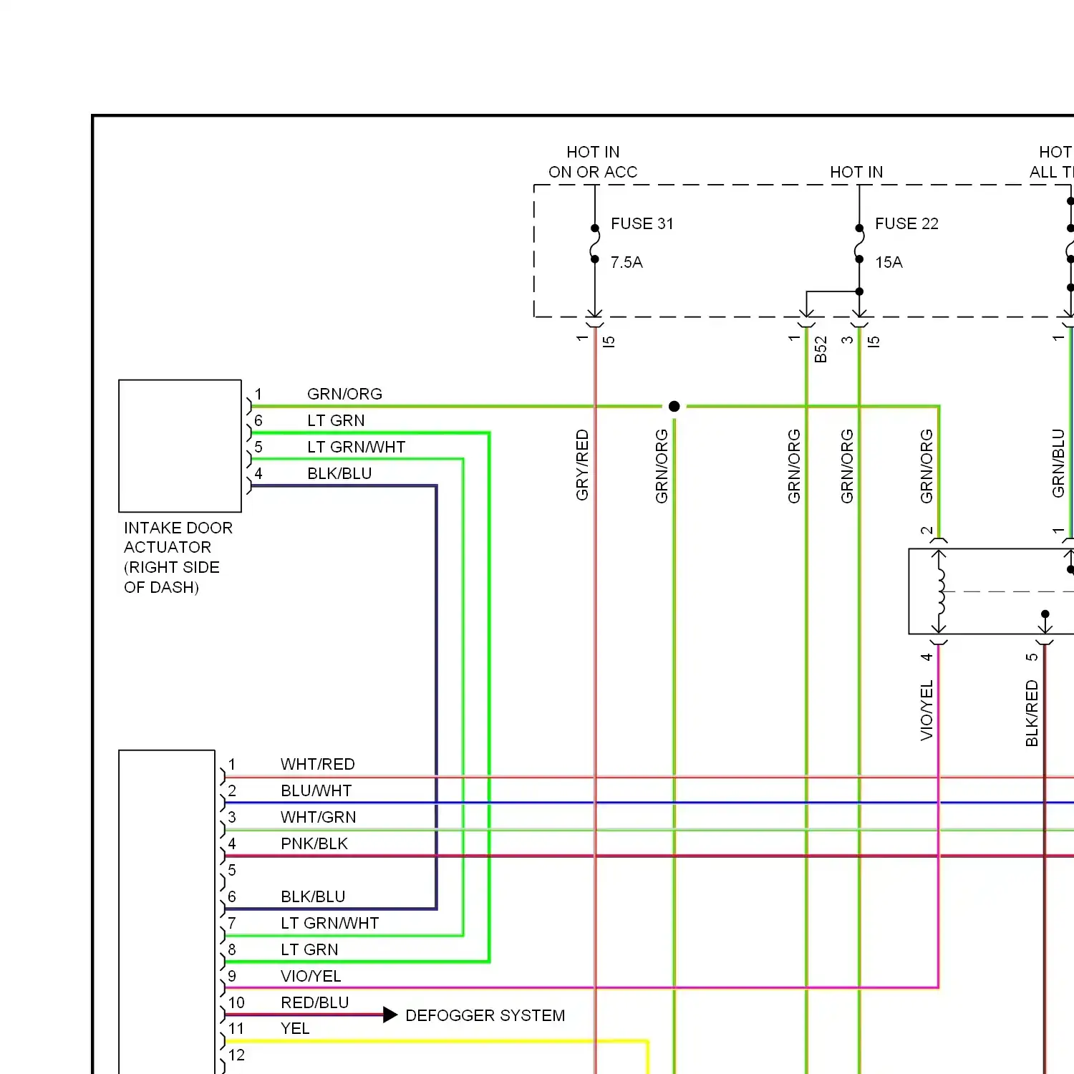
Task: Click the WHT/RED label at pin 1
Action: coord(317,764)
